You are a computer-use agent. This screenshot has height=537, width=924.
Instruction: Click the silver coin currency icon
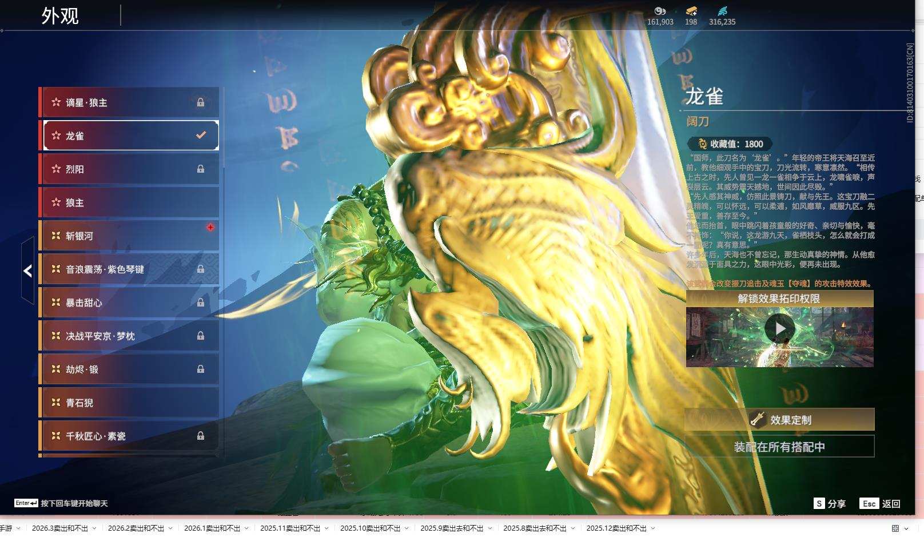(660, 11)
